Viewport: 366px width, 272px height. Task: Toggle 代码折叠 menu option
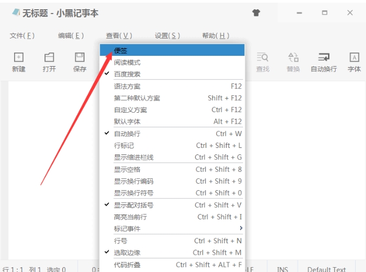pos(172,265)
